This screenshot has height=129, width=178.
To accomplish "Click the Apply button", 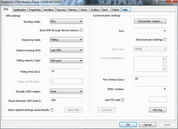I will [x=167, y=125].
